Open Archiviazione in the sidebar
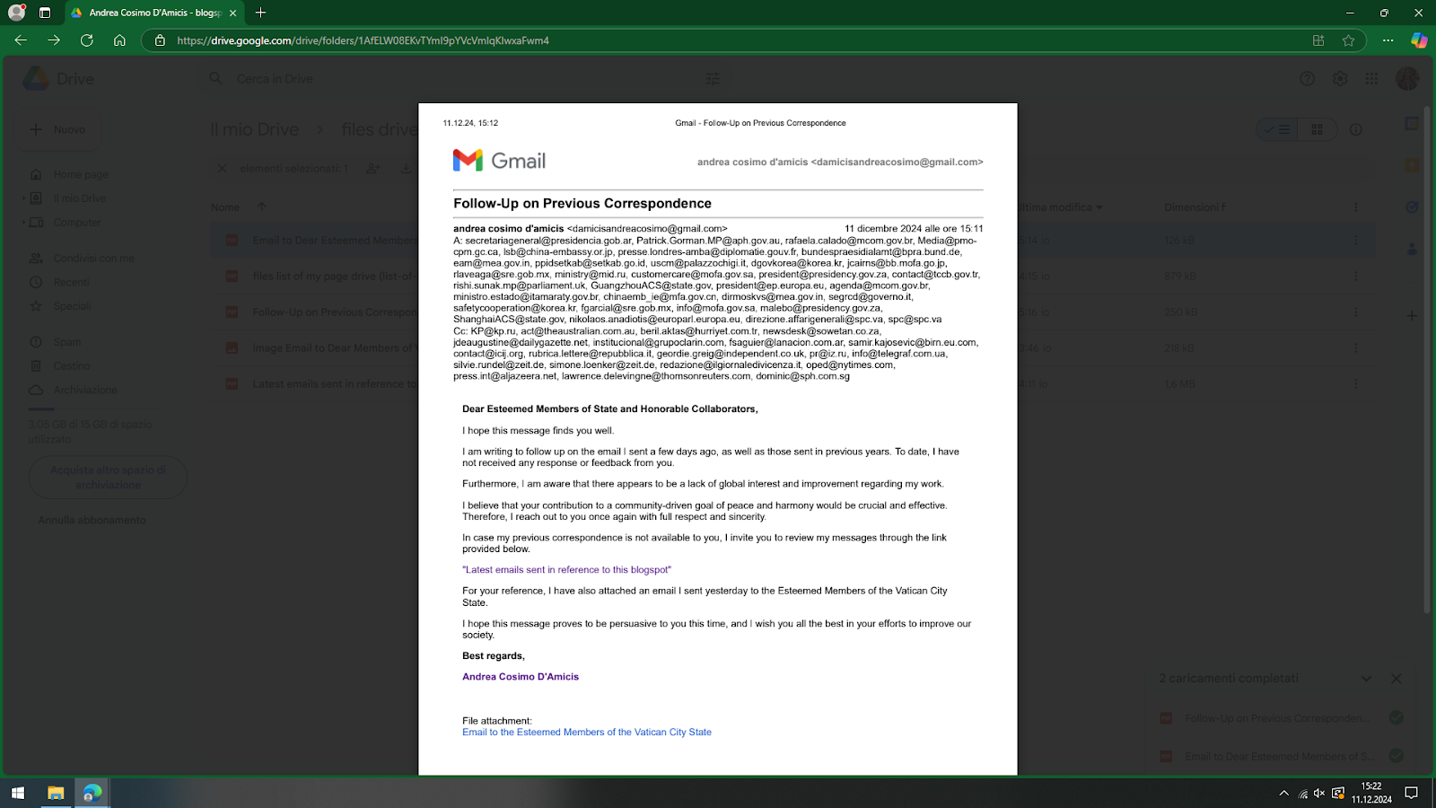 click(x=85, y=390)
